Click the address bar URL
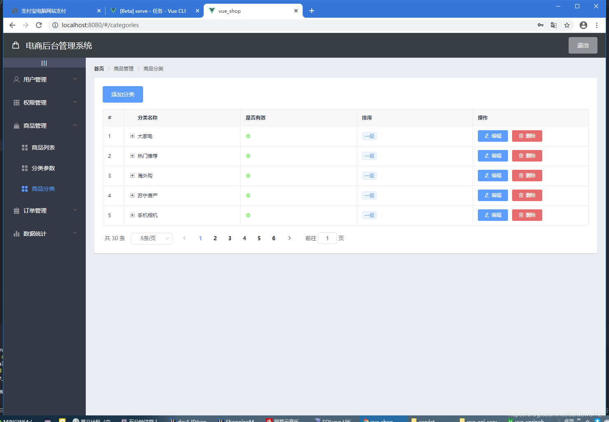Image resolution: width=609 pixels, height=422 pixels. coord(100,25)
